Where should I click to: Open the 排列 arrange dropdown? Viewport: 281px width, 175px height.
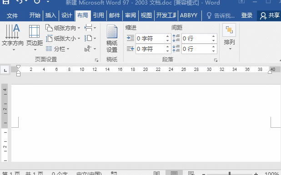[x=229, y=37]
